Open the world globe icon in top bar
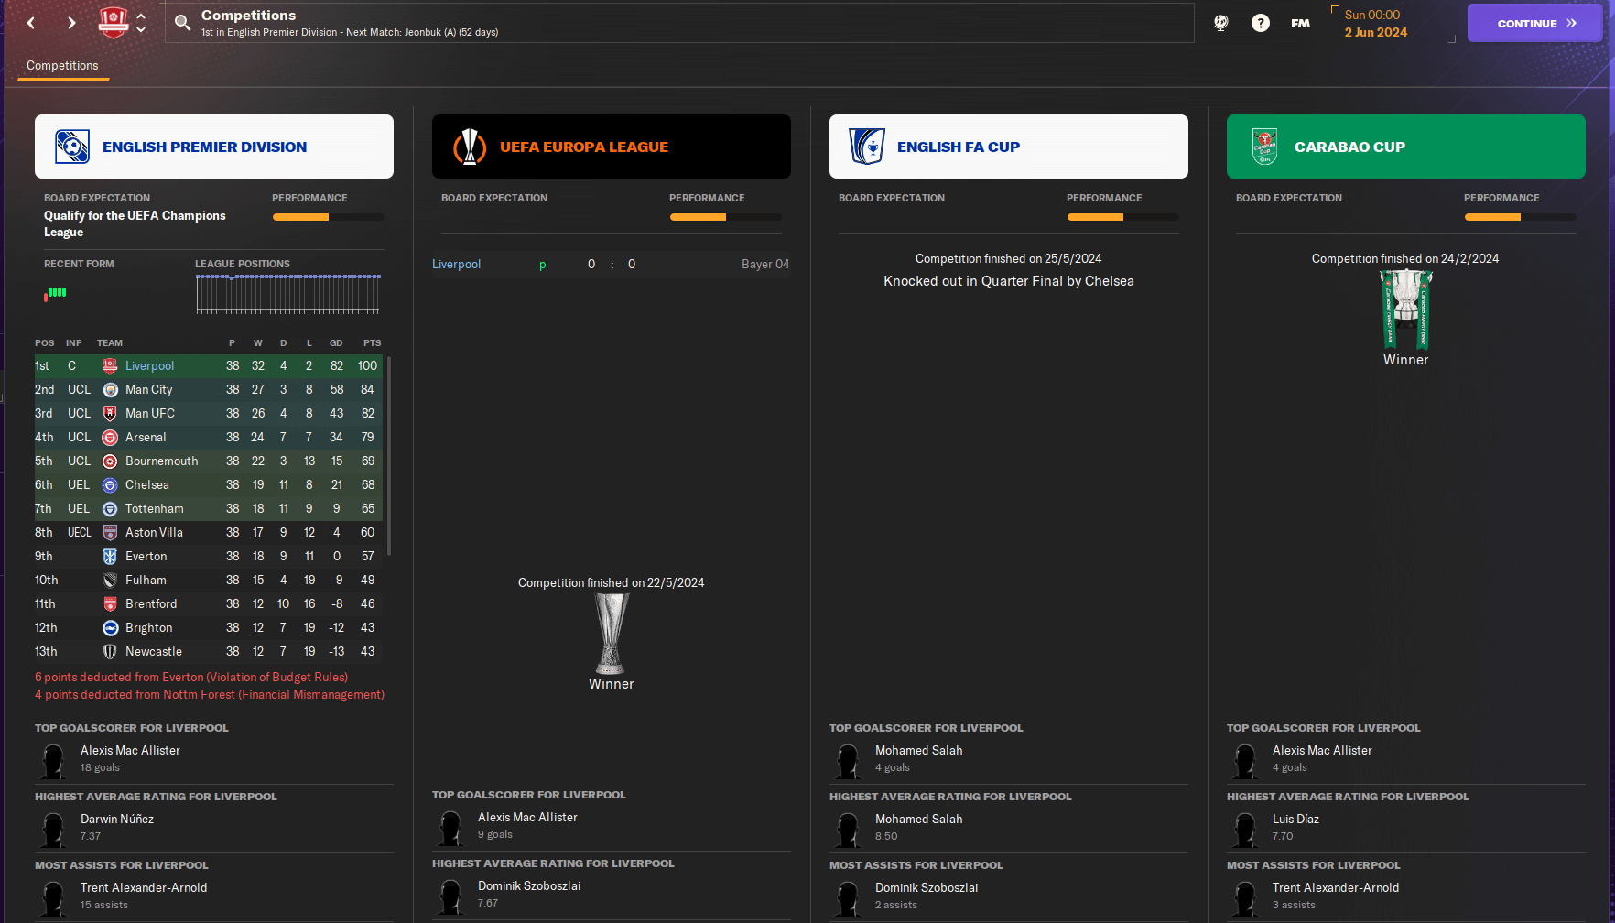 [1220, 23]
